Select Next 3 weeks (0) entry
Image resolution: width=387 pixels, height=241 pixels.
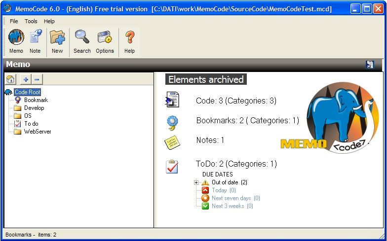232,206
